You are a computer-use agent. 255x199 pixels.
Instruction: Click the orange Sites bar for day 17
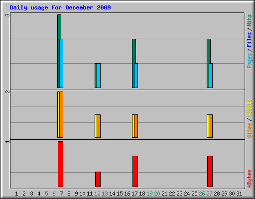pyautogui.click(x=136, y=126)
